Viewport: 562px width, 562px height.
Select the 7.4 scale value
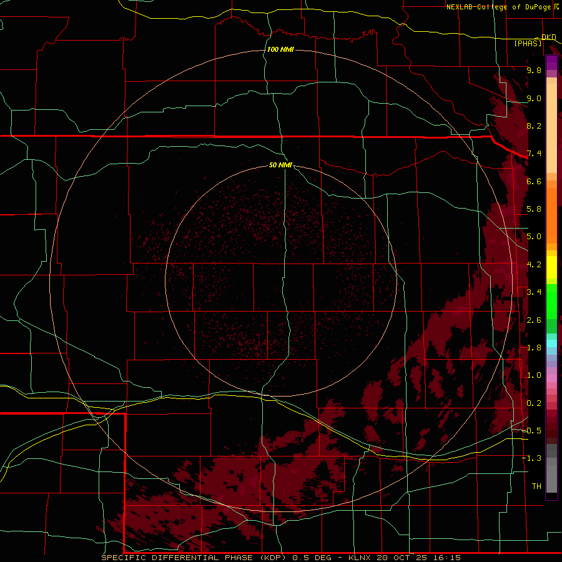534,154
